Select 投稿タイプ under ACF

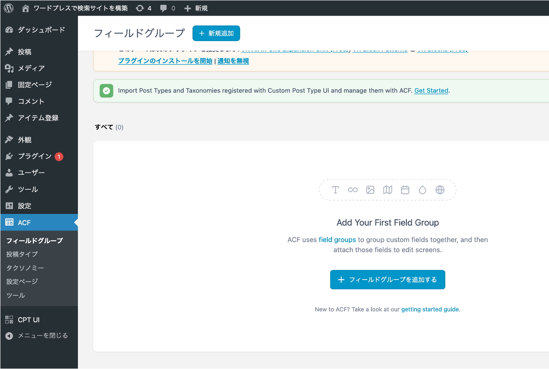click(x=22, y=254)
